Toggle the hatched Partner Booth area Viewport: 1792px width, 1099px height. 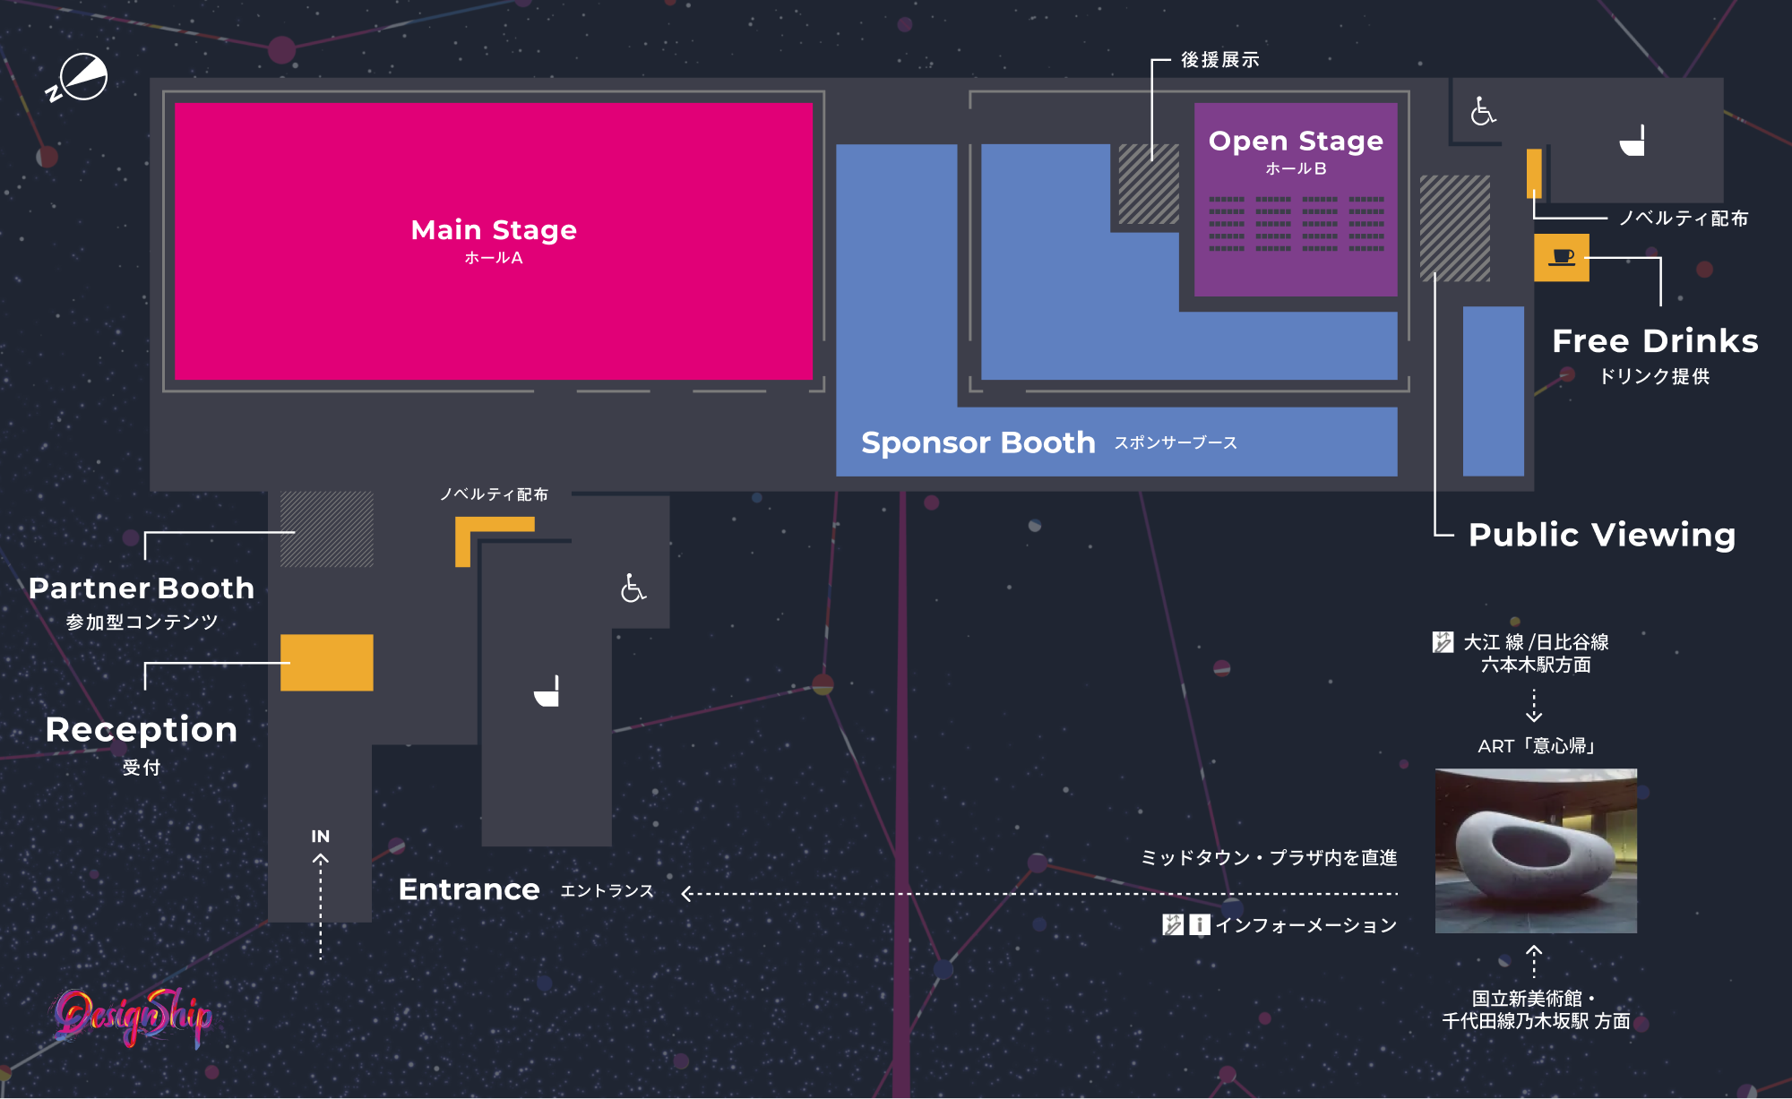(x=327, y=528)
